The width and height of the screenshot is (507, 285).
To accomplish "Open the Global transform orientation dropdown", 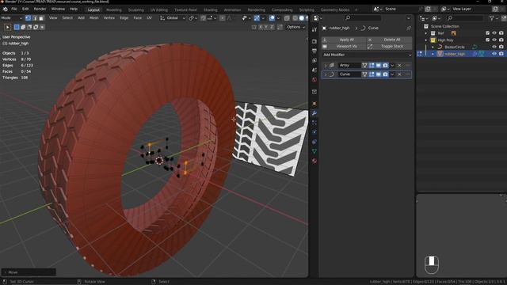I will coord(173,18).
